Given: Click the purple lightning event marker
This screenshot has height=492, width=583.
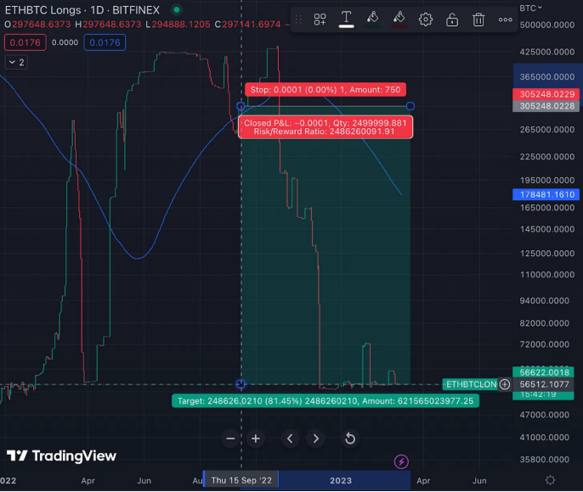Looking at the screenshot, I should 402,461.
